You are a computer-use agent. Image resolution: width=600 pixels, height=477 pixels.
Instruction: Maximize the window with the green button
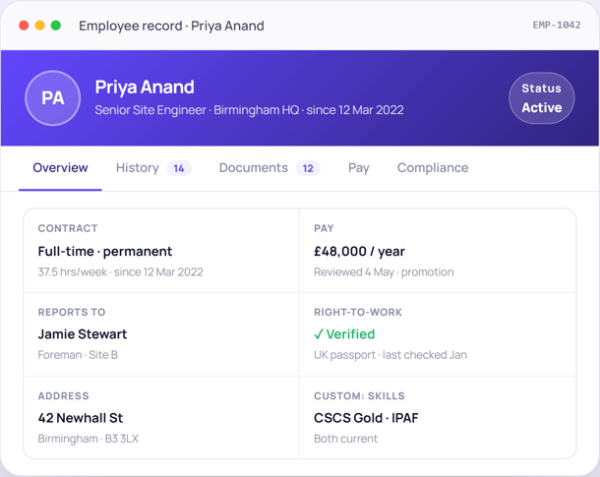(56, 26)
